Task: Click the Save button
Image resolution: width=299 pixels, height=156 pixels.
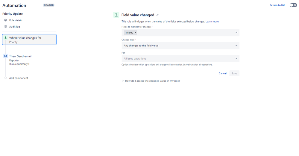Action: pos(234,73)
